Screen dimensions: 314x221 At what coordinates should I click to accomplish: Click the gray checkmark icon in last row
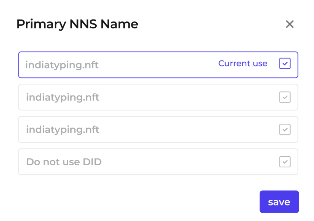click(285, 162)
